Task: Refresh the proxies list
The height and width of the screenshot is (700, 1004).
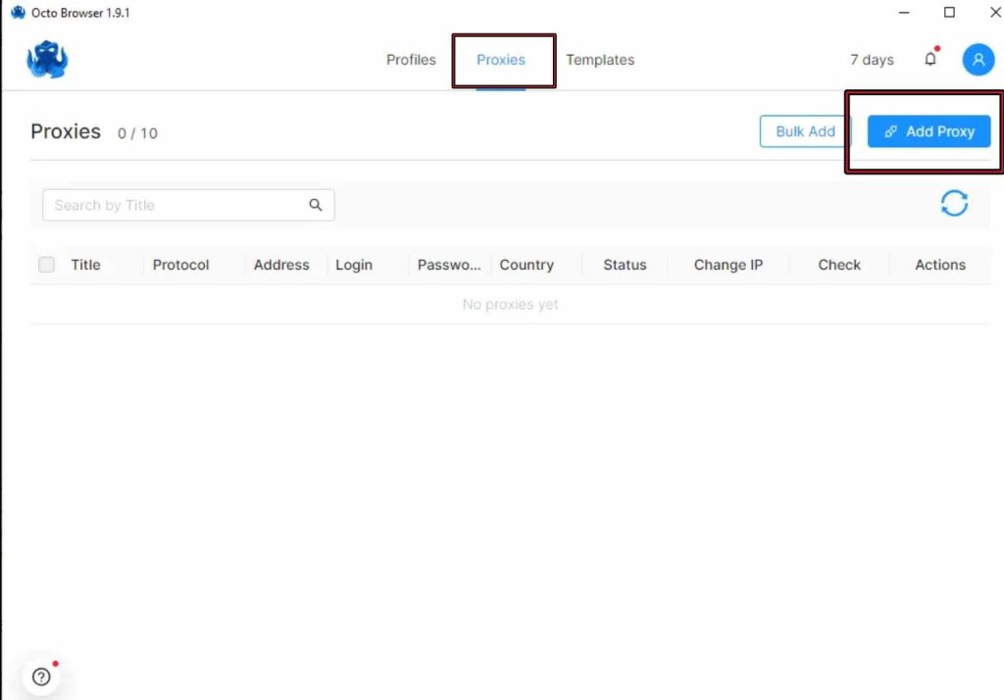Action: 954,203
